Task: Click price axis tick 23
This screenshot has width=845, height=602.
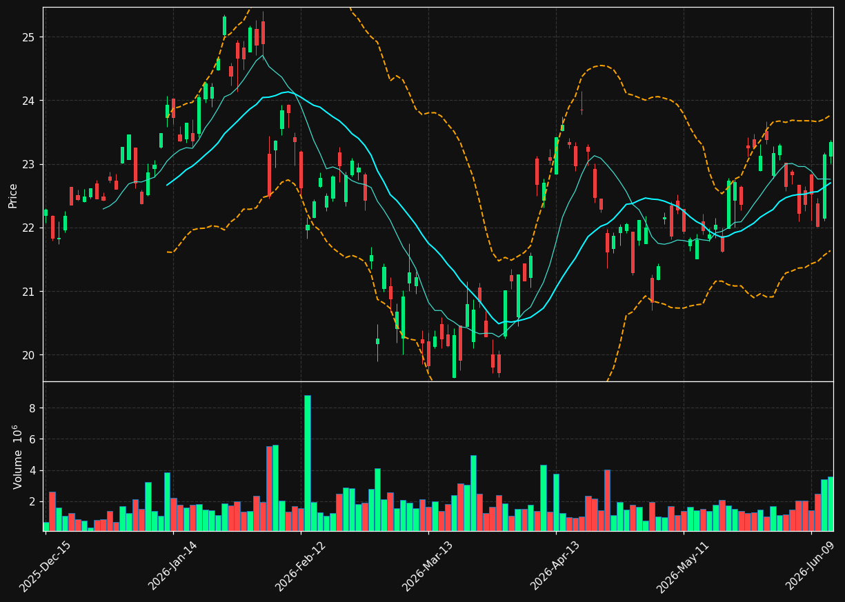Action: coord(30,165)
